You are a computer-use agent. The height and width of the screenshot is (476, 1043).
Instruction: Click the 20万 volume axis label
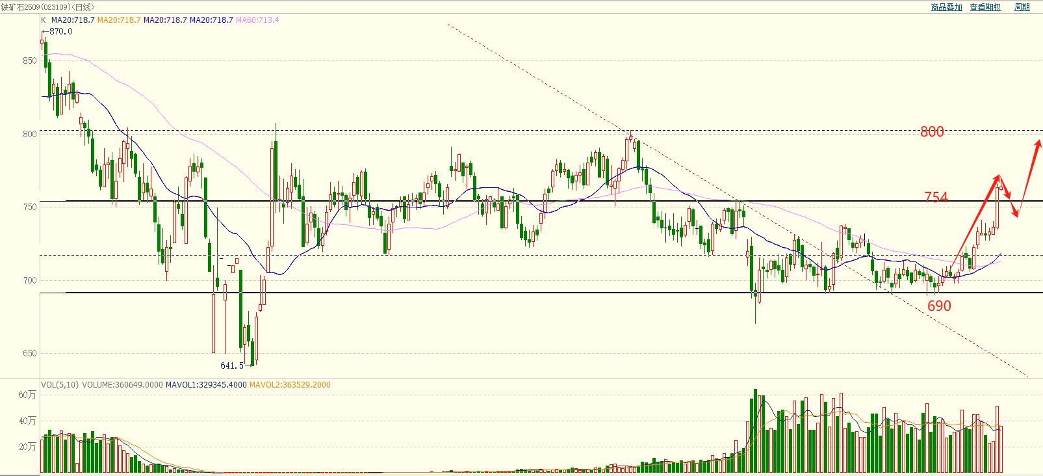(27, 447)
